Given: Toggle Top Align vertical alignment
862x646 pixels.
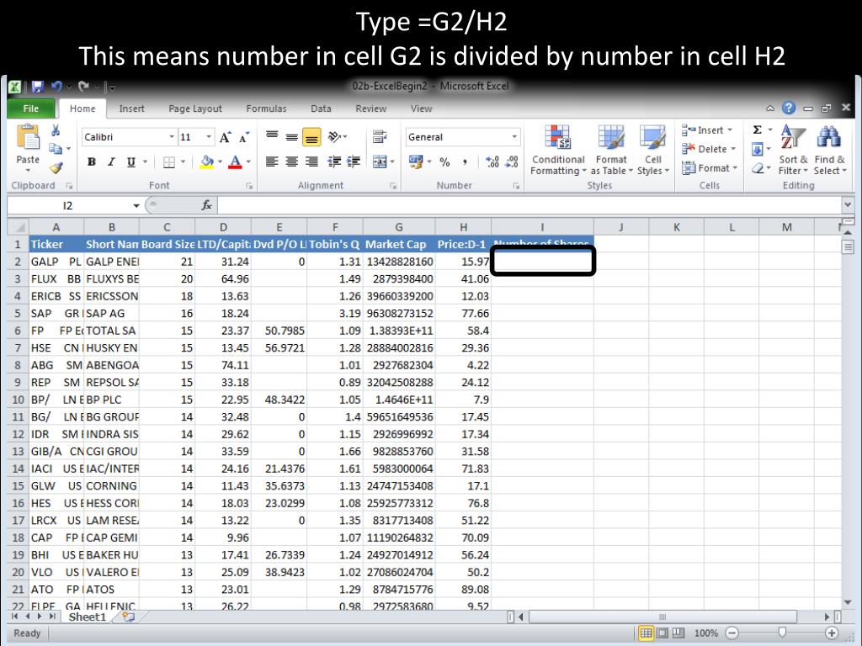Looking at the screenshot, I should [x=272, y=137].
